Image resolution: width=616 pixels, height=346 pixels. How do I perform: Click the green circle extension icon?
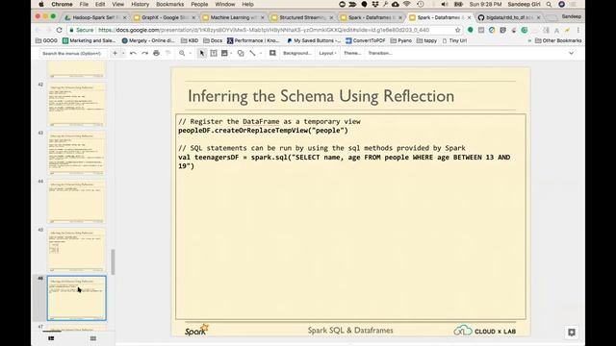coord(471,30)
